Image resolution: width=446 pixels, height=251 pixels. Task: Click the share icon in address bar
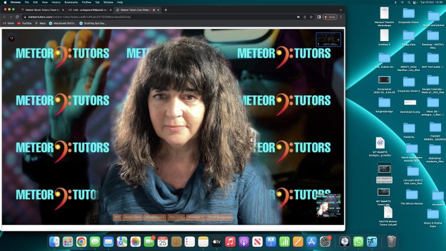(x=304, y=17)
